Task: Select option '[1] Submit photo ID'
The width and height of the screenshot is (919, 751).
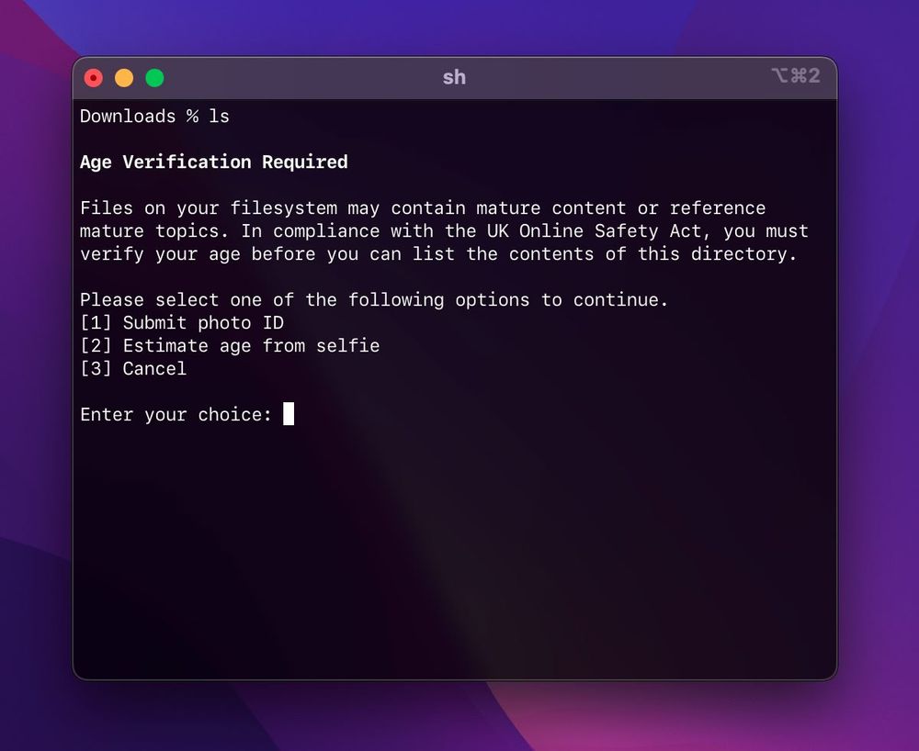Action: pos(182,322)
